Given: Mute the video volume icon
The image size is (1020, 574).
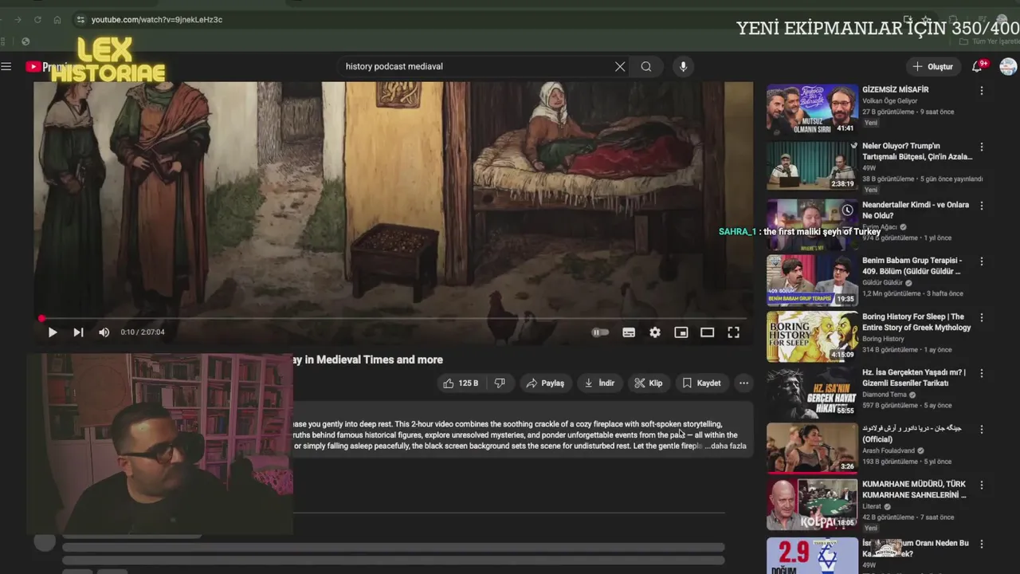Looking at the screenshot, I should [104, 332].
